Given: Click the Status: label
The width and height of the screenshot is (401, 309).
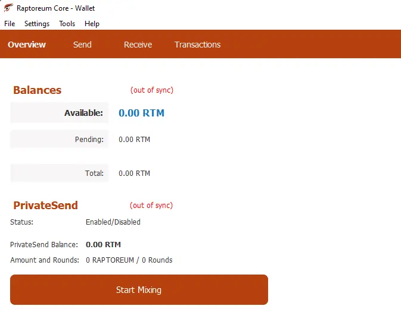Looking at the screenshot, I should tap(21, 222).
